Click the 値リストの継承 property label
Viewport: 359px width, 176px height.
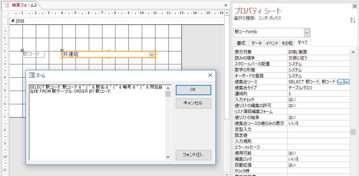(x=247, y=117)
